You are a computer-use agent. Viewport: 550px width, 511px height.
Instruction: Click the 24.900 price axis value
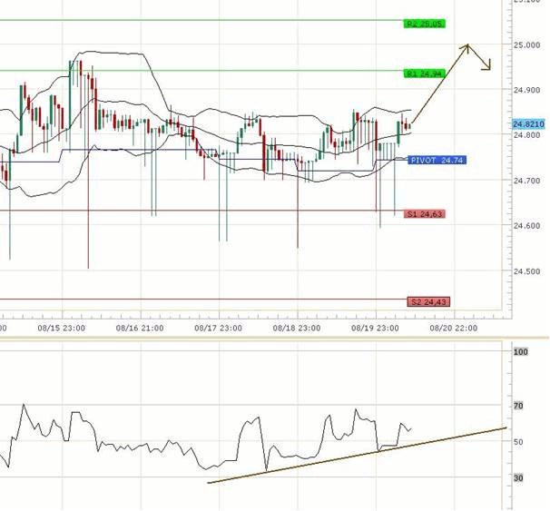point(526,90)
